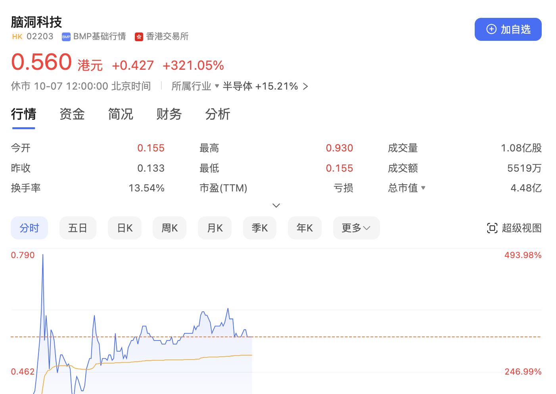The image size is (556, 394).
Task: Click the stock code 02203
Action: coord(40,36)
